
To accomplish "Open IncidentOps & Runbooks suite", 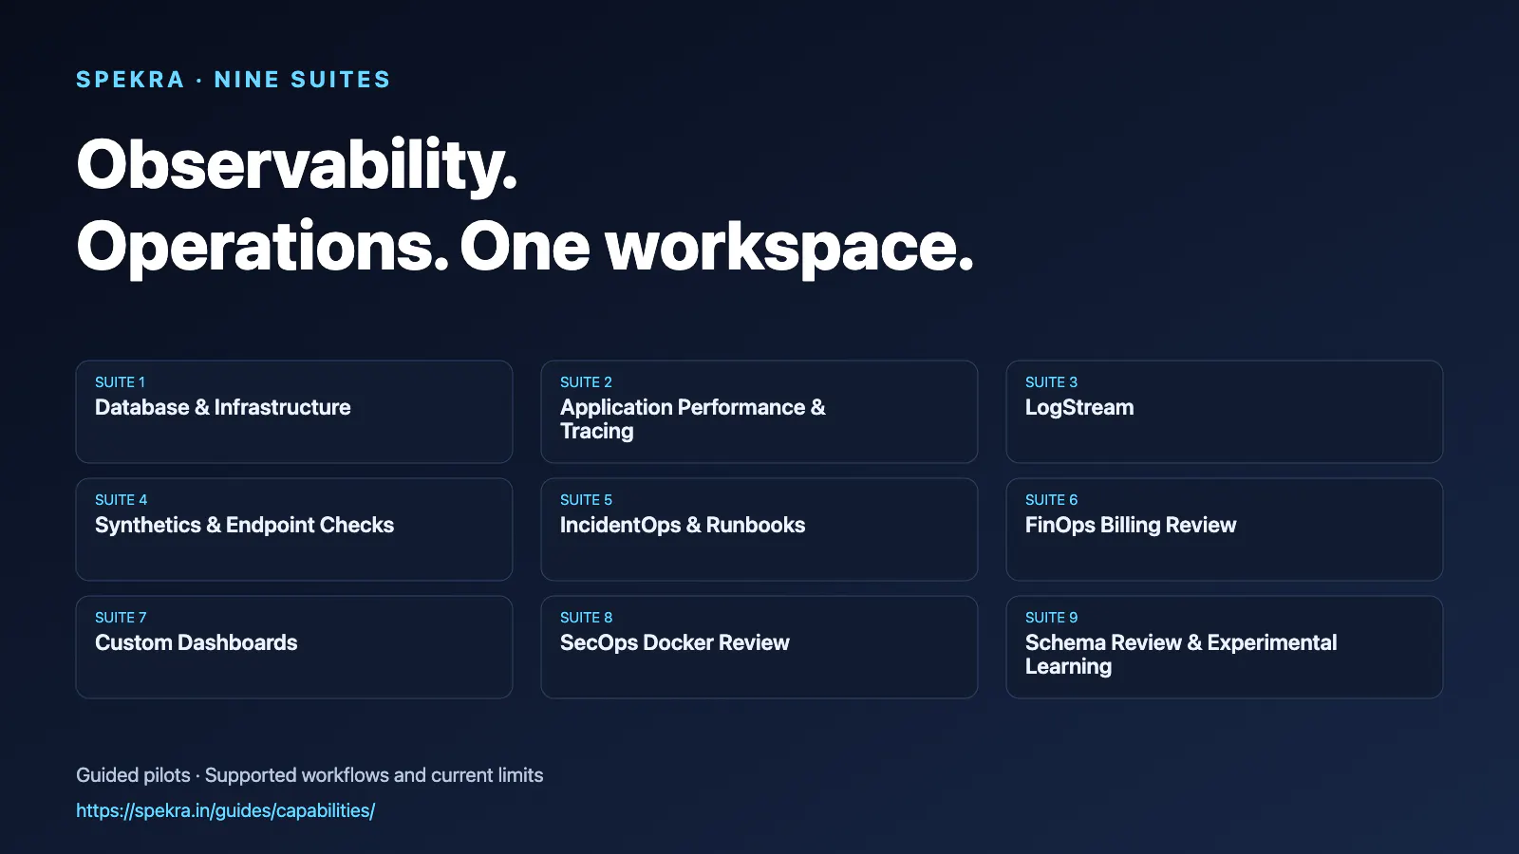I will [759, 529].
